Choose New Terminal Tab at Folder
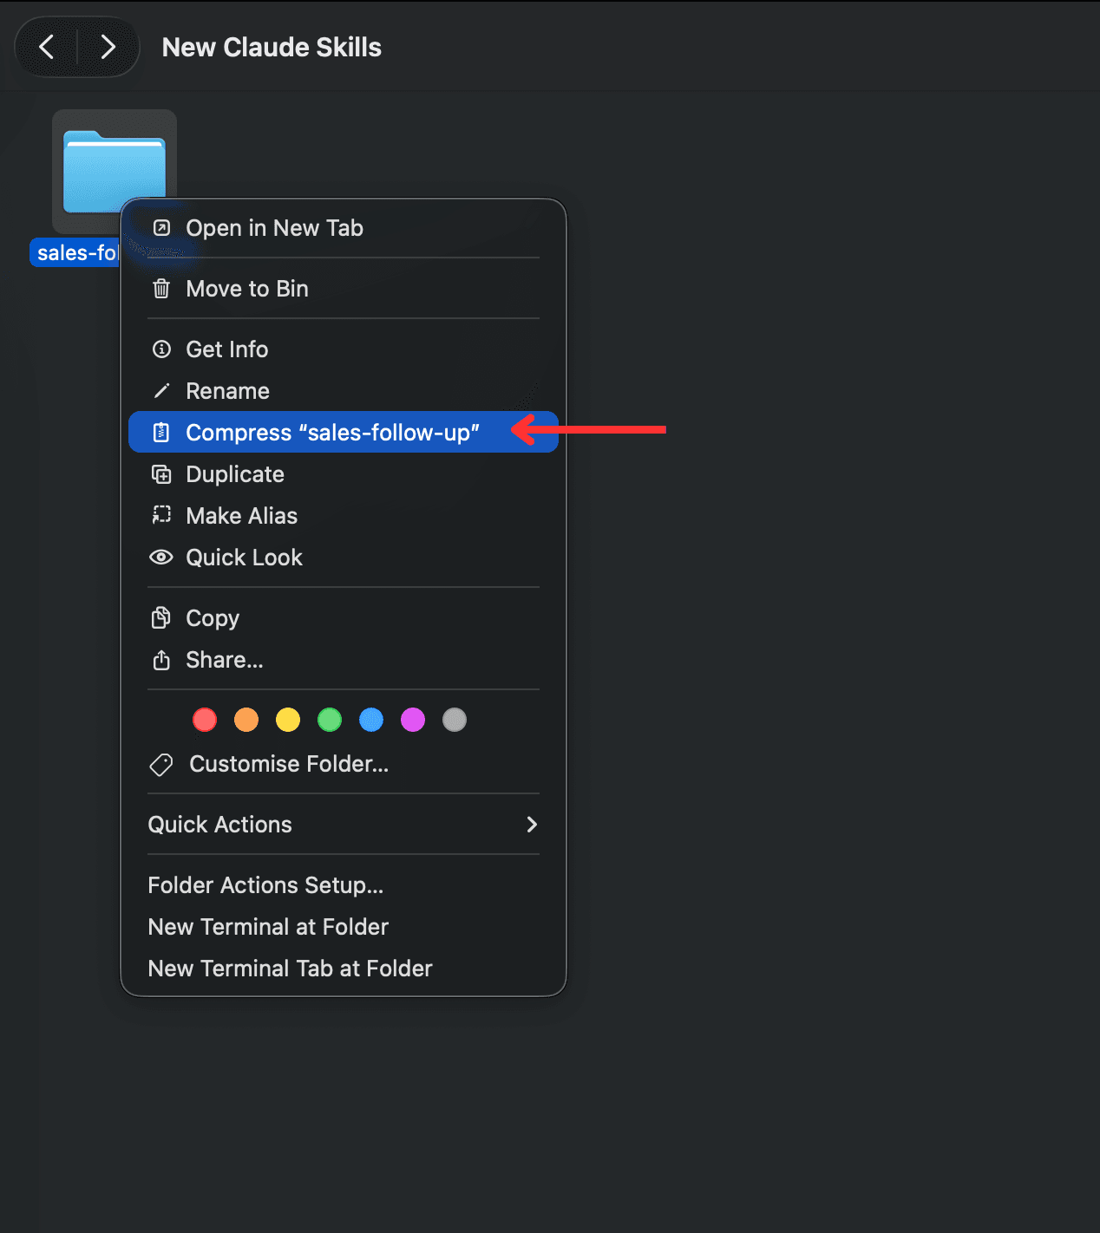 tap(343, 969)
